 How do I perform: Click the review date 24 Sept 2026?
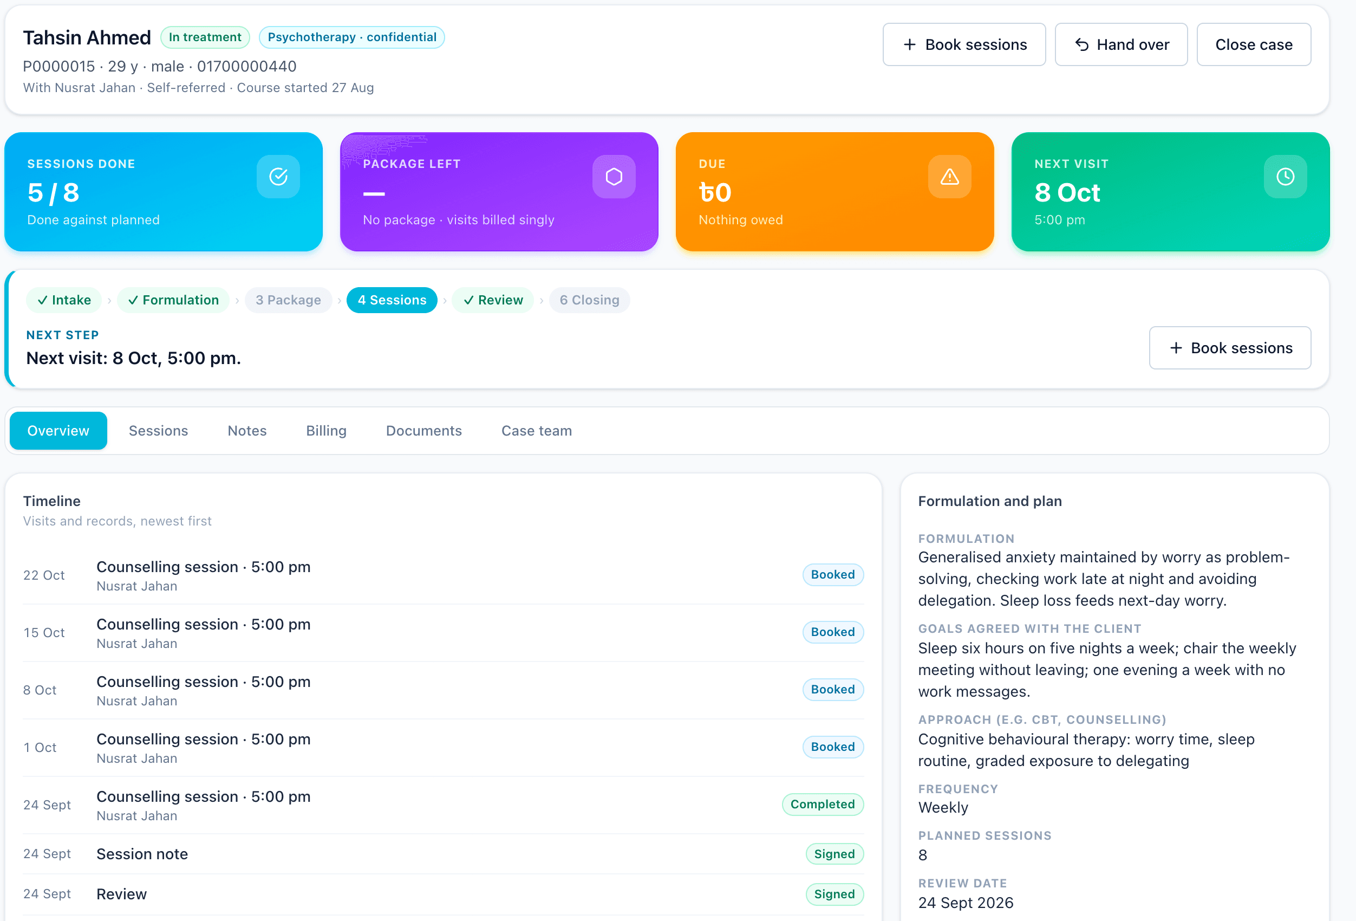pos(966,903)
